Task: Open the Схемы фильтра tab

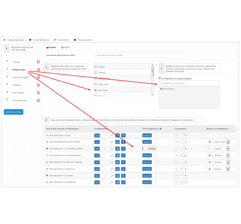Action: point(14,40)
